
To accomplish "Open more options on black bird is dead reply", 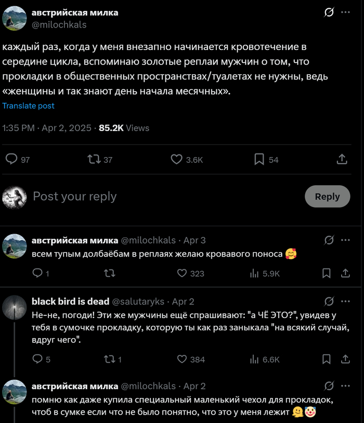I will click(x=345, y=301).
